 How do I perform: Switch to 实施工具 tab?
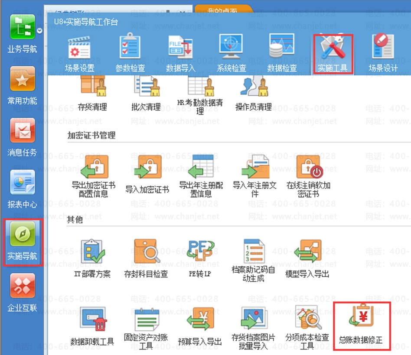point(333,53)
